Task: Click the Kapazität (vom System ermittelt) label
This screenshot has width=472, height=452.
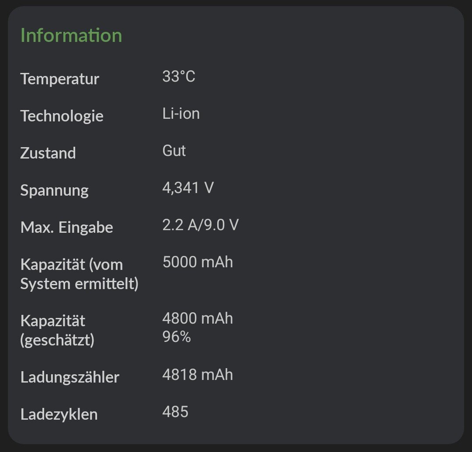Action: coord(79,274)
